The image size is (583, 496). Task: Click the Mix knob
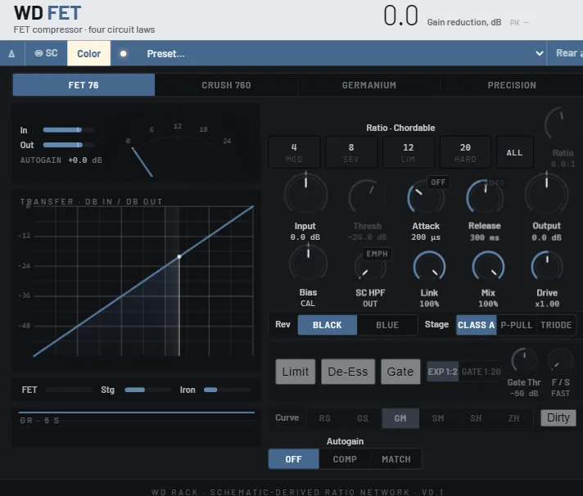click(x=488, y=267)
